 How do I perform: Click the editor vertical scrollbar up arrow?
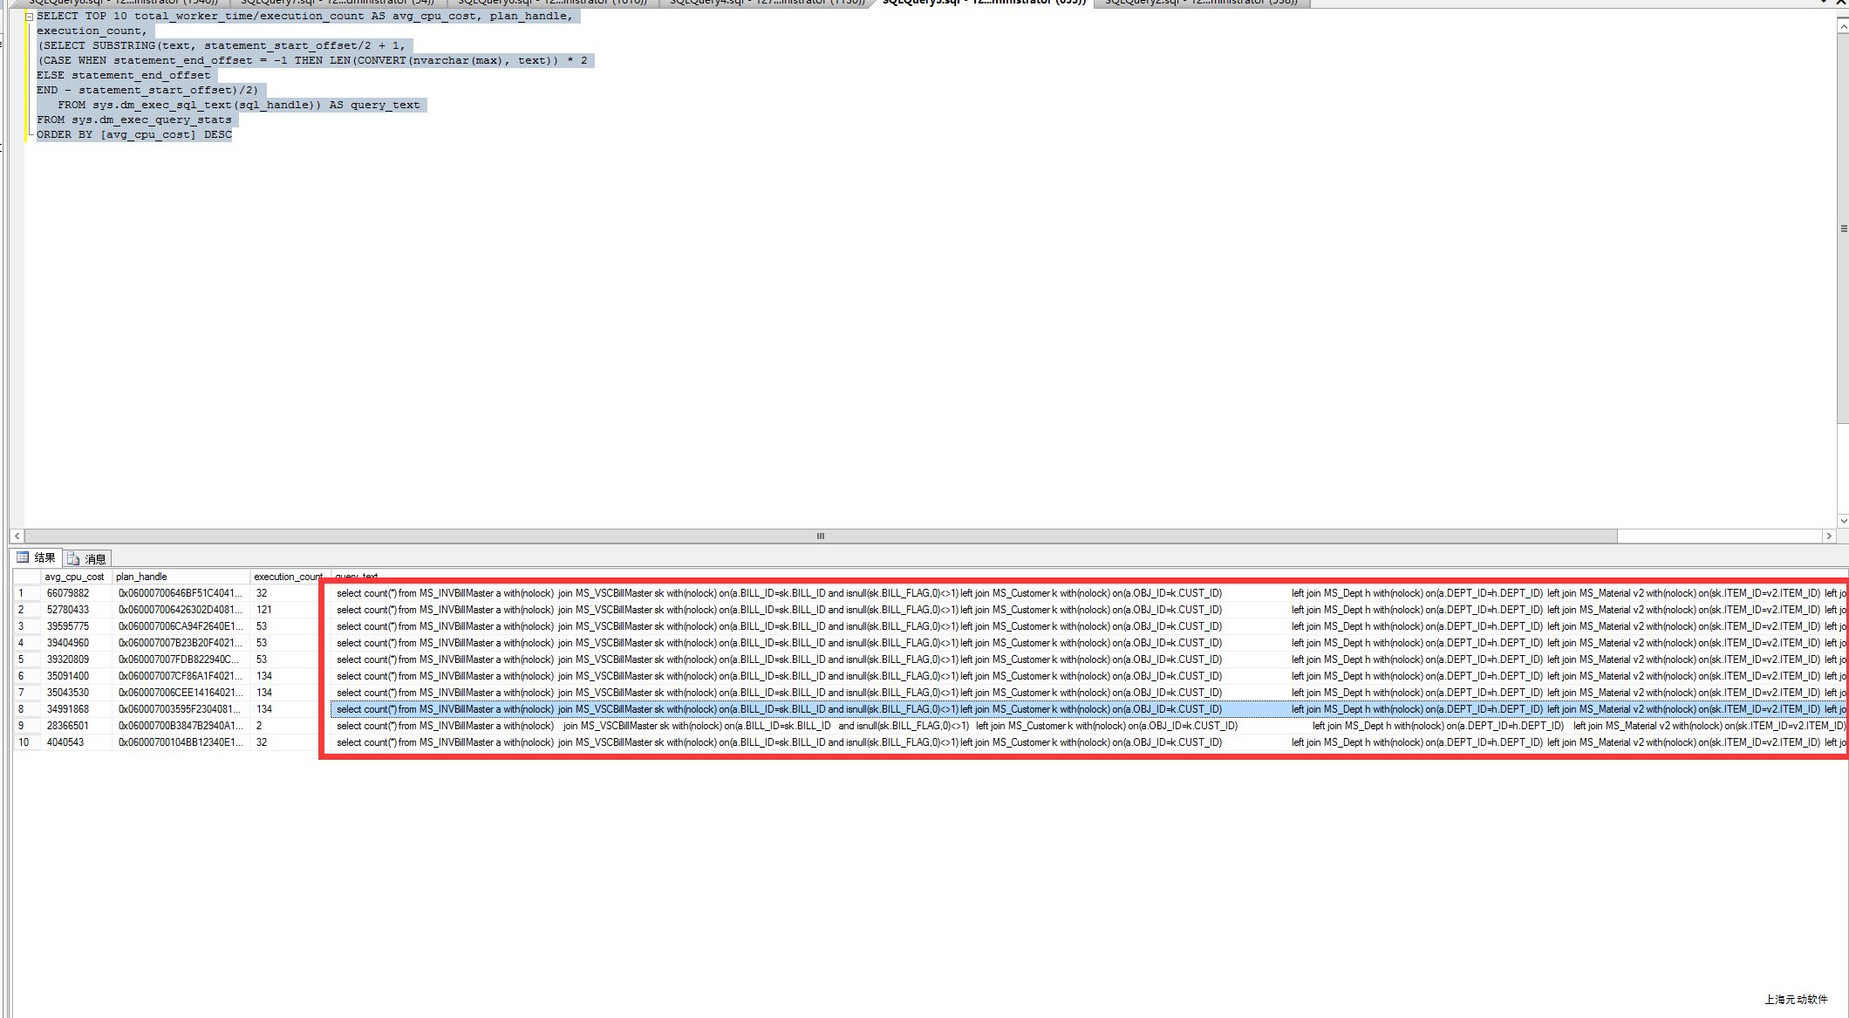pos(1843,27)
